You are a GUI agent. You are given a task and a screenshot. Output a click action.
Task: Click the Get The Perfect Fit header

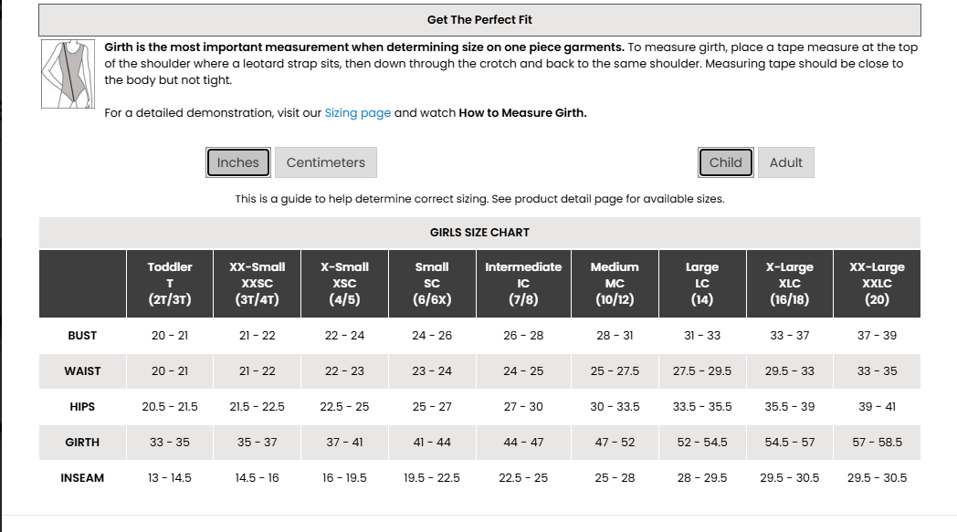(x=479, y=19)
